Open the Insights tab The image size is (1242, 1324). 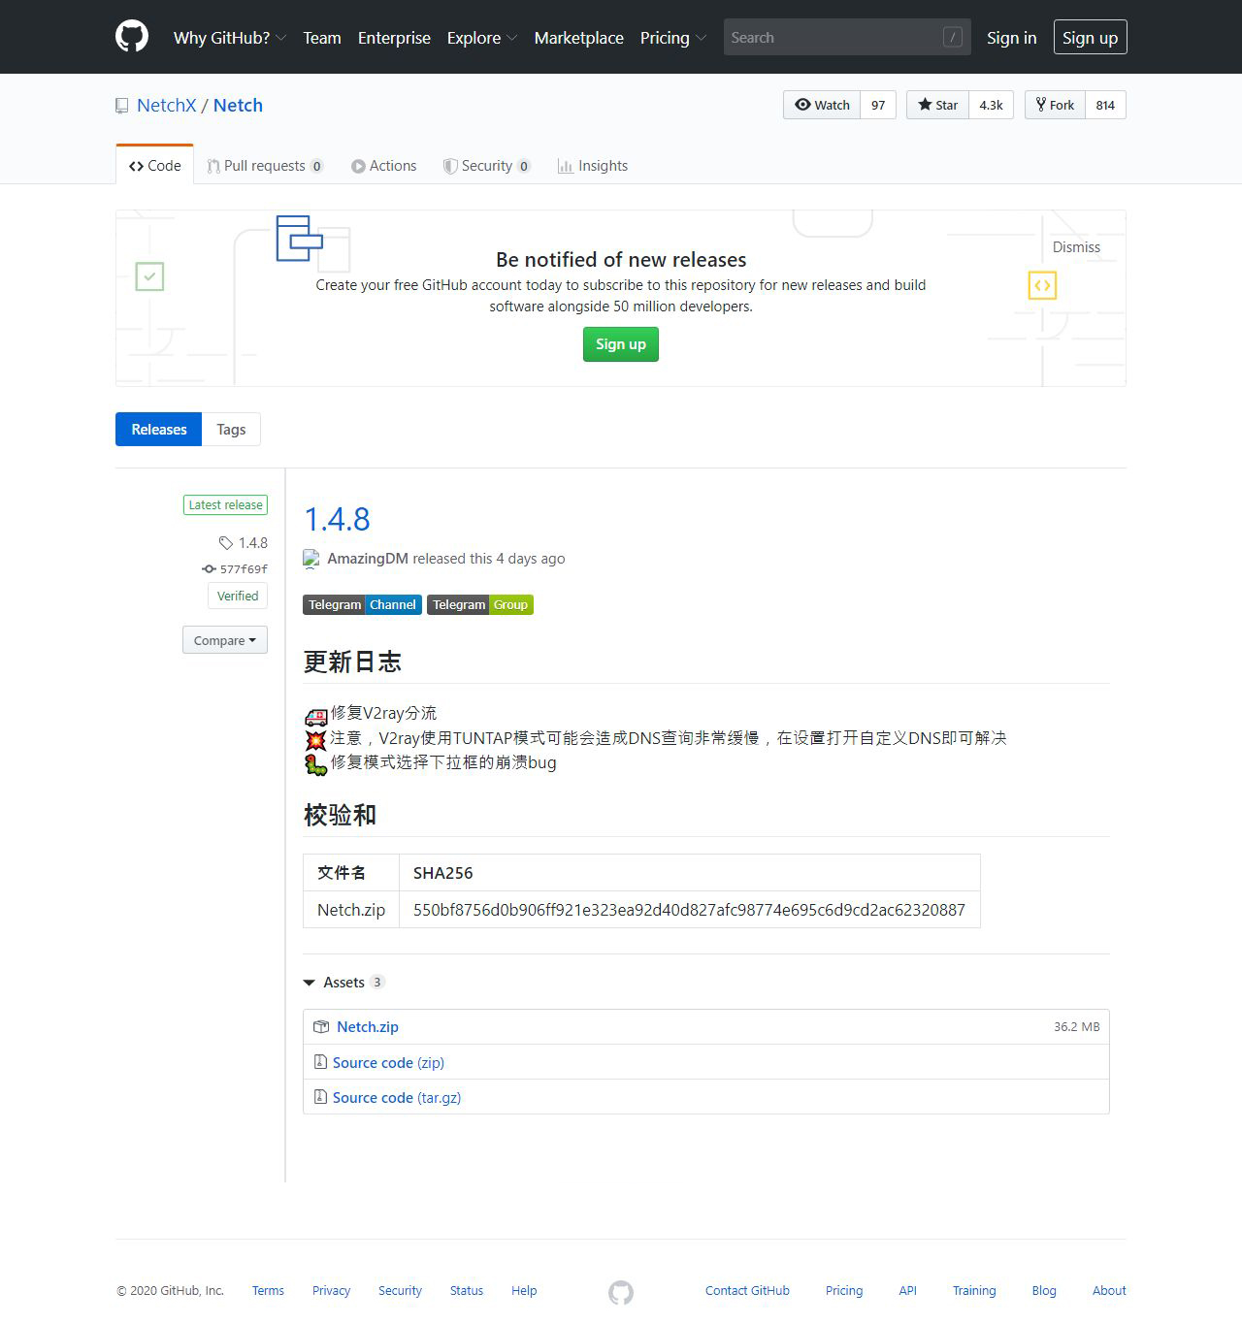point(593,166)
